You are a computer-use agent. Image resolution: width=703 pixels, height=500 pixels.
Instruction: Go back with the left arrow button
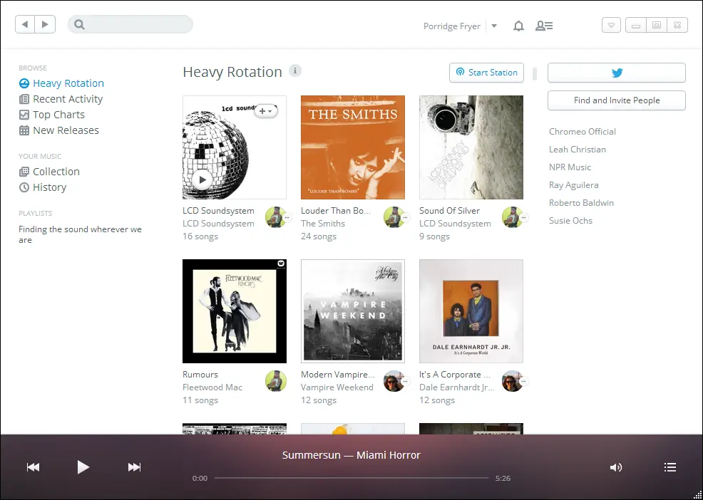point(25,24)
